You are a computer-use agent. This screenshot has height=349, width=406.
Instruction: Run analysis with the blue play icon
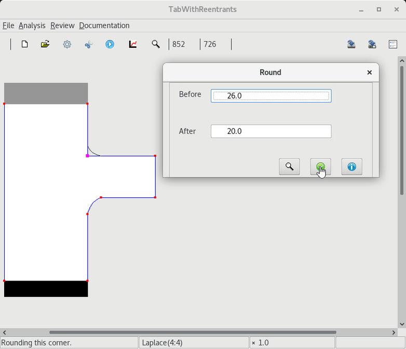[x=110, y=44]
